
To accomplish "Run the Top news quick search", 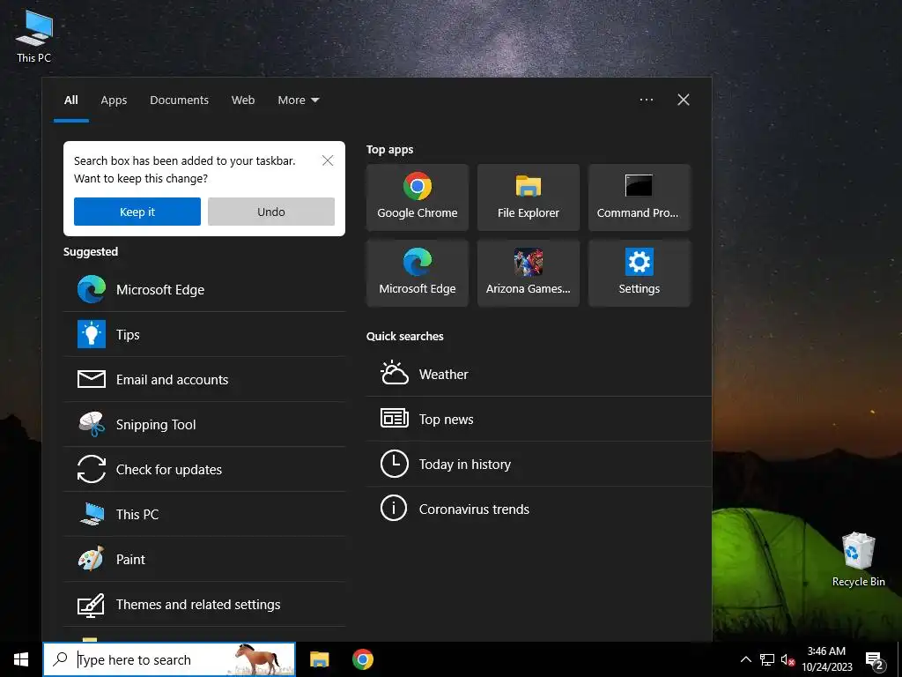I will (x=538, y=419).
